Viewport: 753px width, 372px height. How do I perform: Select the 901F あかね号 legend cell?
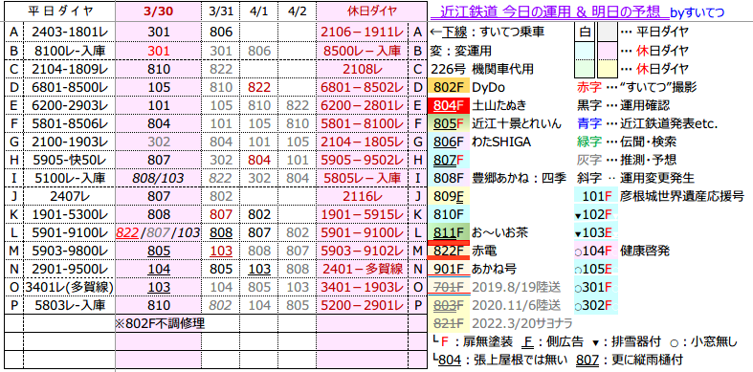[x=448, y=270]
